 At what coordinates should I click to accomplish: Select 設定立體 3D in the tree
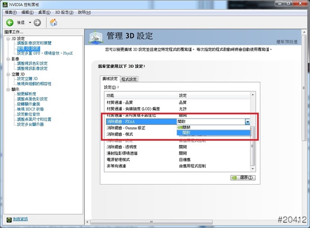tap(27, 78)
